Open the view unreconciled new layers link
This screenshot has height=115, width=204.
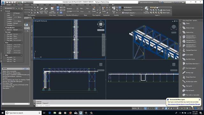(x=184, y=104)
